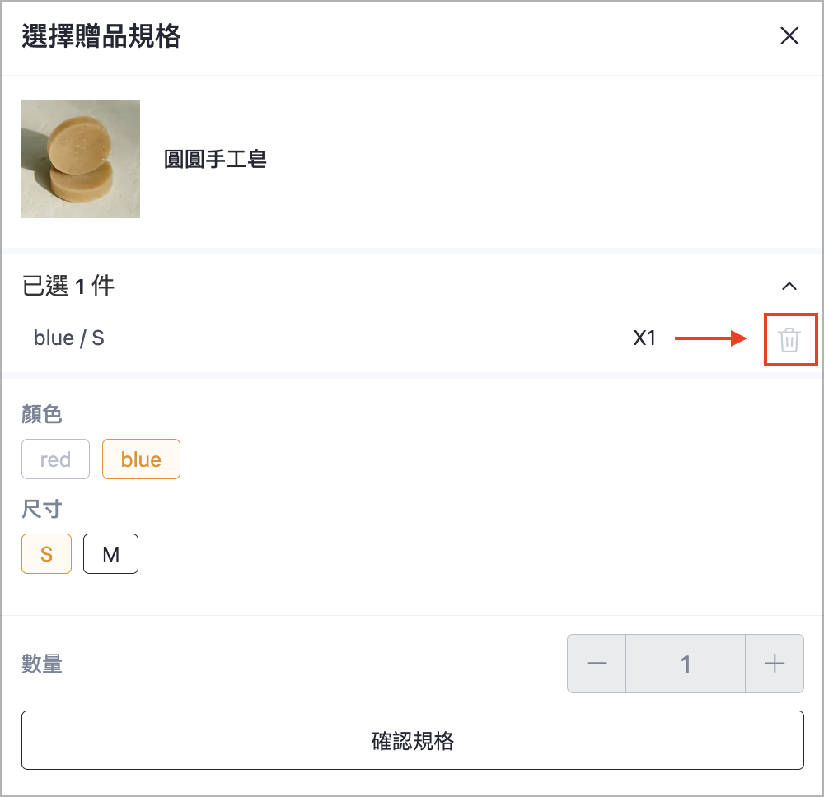The image size is (824, 797).
Task: Close the gift specification dialog
Action: coord(789,36)
